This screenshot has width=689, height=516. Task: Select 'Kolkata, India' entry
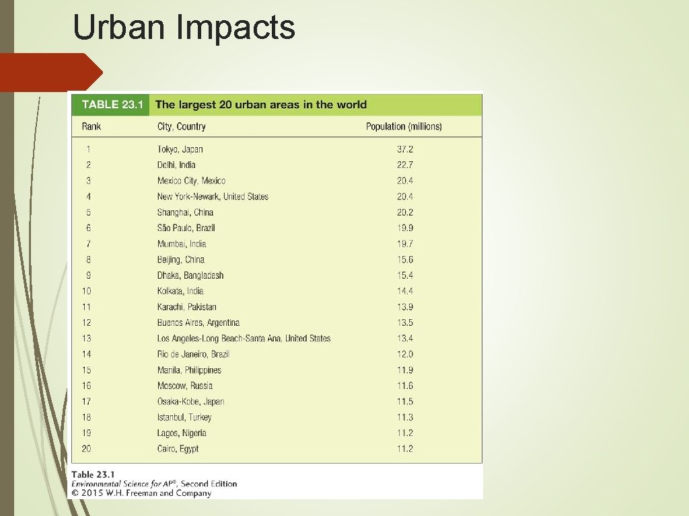coord(180,291)
